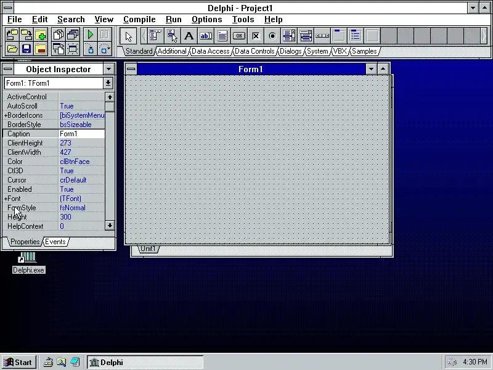
Task: Select the Memo component
Action: coord(222,36)
